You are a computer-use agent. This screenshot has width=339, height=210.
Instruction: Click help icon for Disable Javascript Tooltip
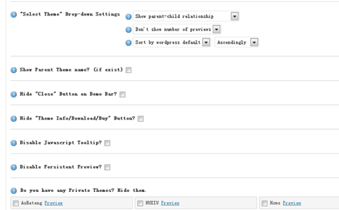14,143
